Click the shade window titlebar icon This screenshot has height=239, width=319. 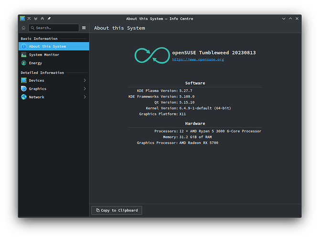point(29,19)
